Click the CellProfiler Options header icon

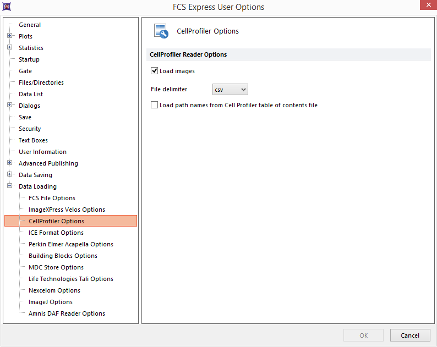[161, 31]
